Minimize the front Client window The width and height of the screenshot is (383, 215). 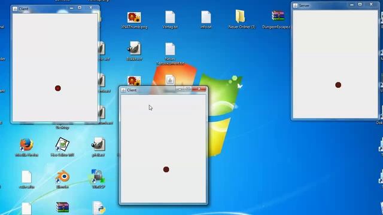[x=180, y=89]
